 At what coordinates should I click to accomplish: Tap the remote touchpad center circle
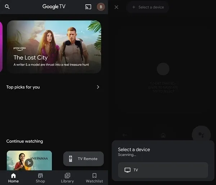click(x=163, y=69)
